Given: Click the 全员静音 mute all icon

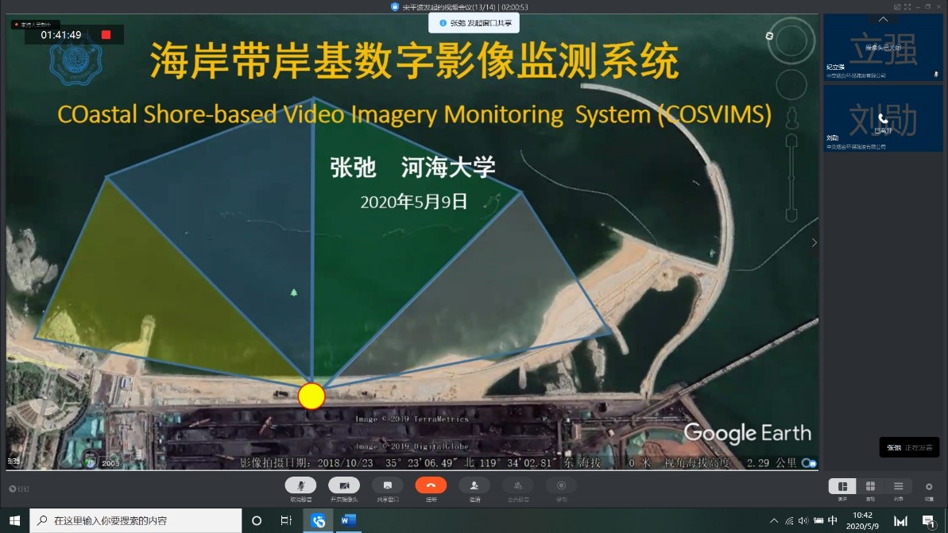Looking at the screenshot, I should [517, 485].
